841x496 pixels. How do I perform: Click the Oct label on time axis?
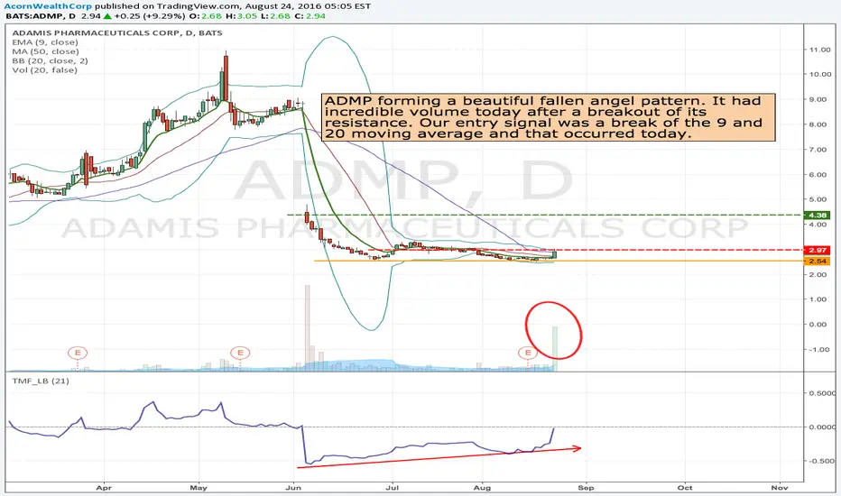pyautogui.click(x=684, y=487)
